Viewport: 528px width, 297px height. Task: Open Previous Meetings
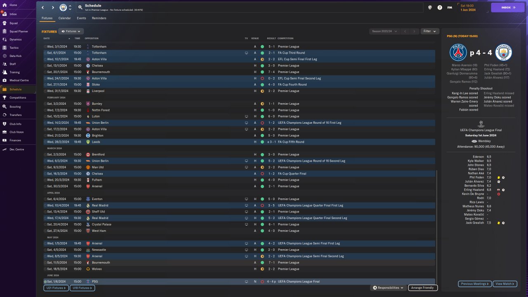pyautogui.click(x=474, y=284)
